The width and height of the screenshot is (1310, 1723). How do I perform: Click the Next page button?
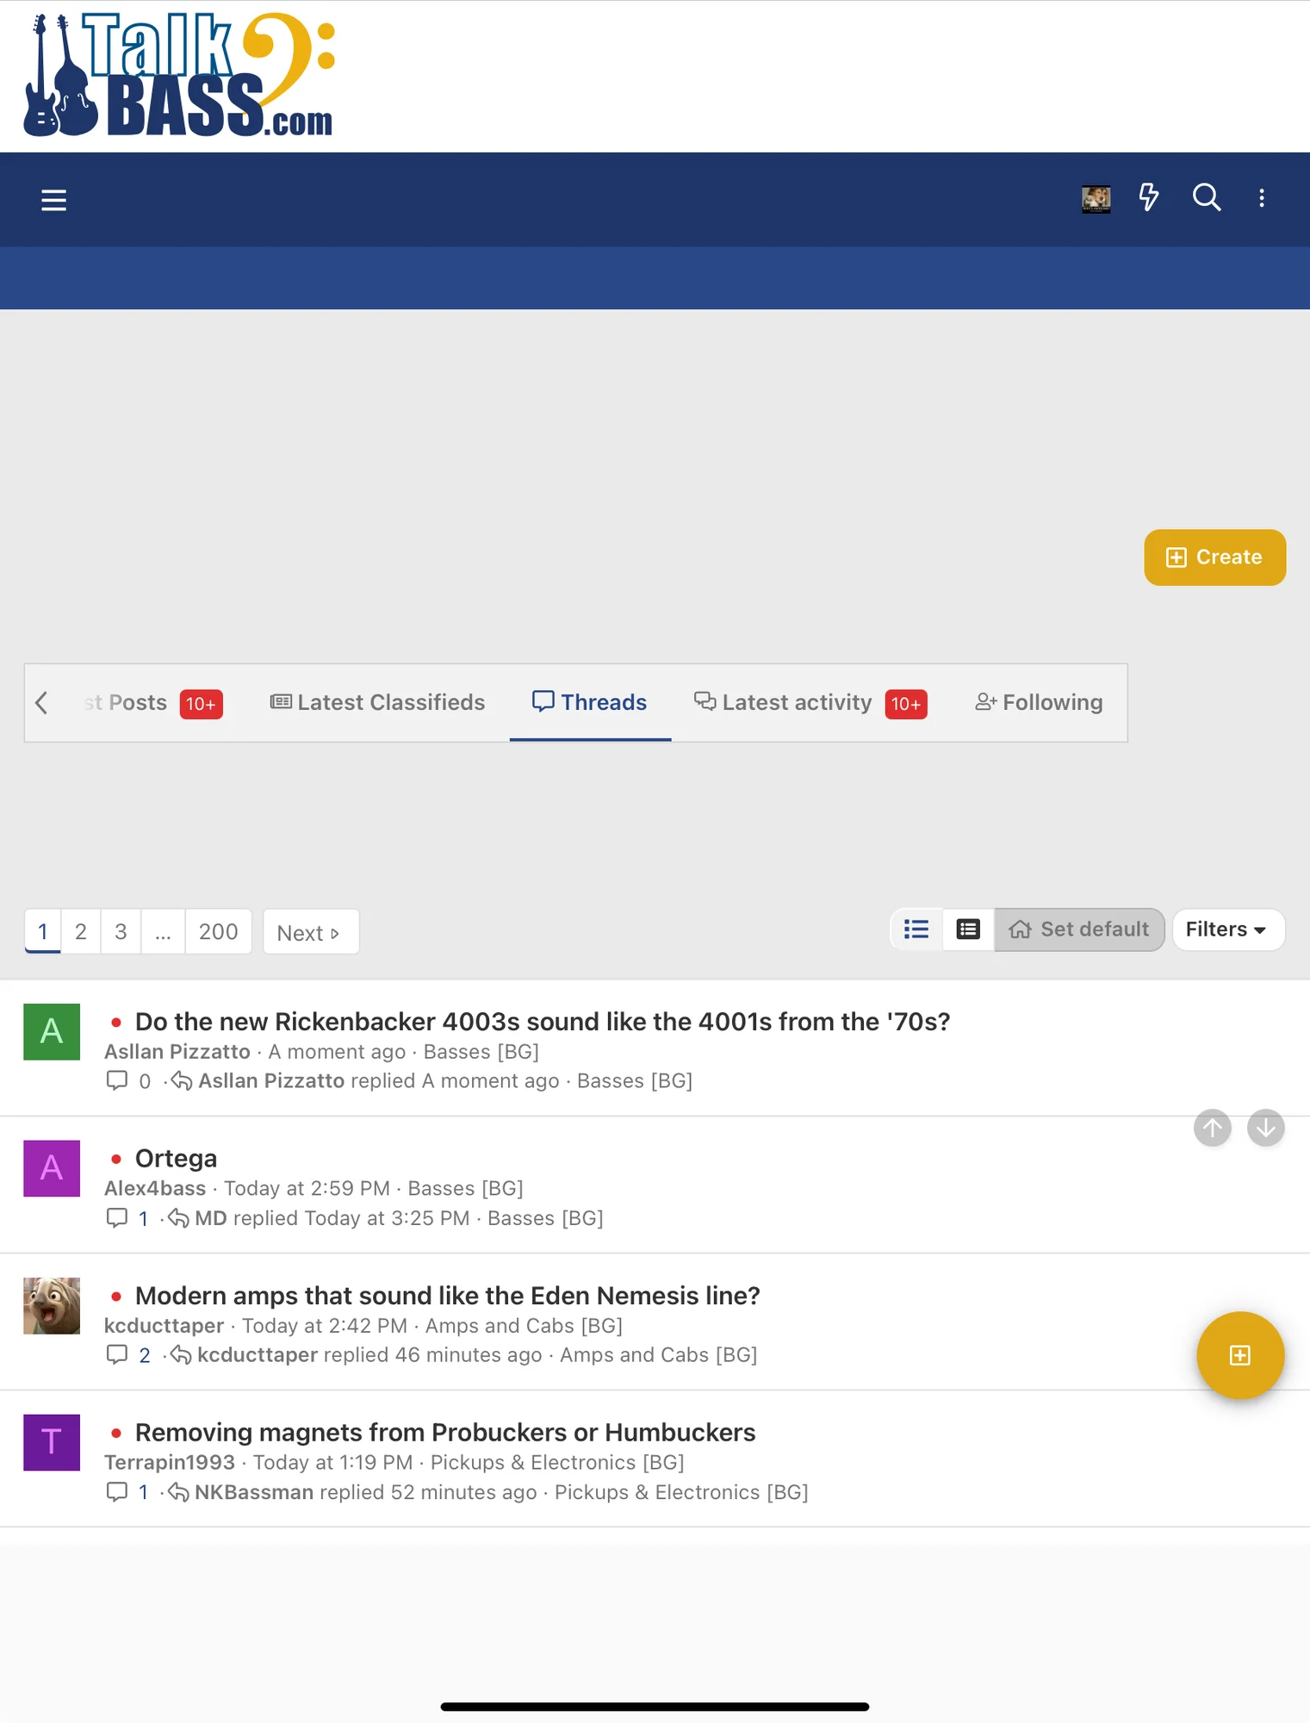[x=310, y=932]
